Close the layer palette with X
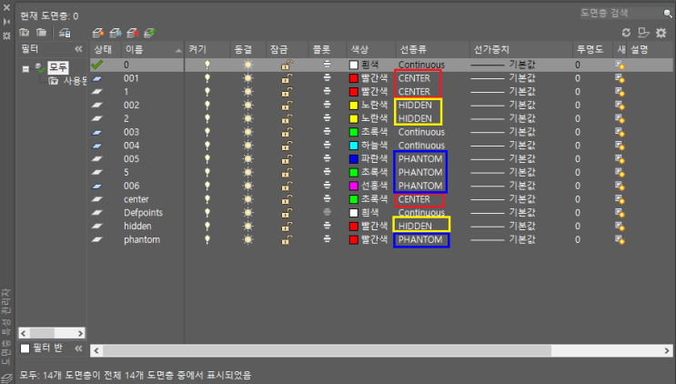The width and height of the screenshot is (676, 384). (6, 7)
